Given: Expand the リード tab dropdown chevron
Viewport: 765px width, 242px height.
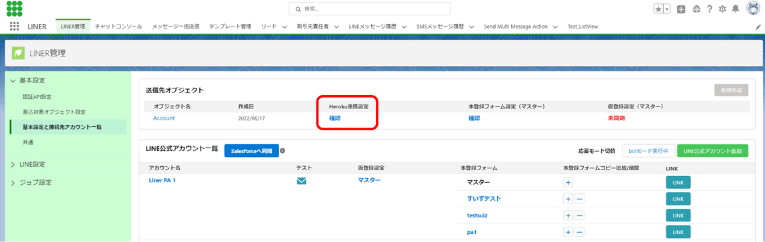Looking at the screenshot, I should [285, 27].
